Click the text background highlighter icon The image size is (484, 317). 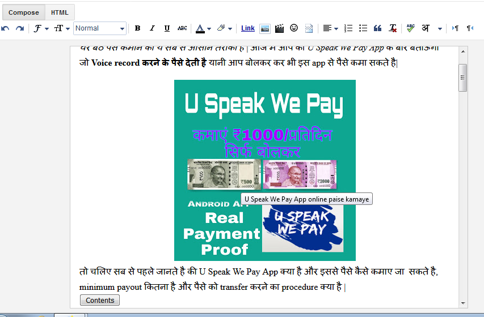[221, 28]
